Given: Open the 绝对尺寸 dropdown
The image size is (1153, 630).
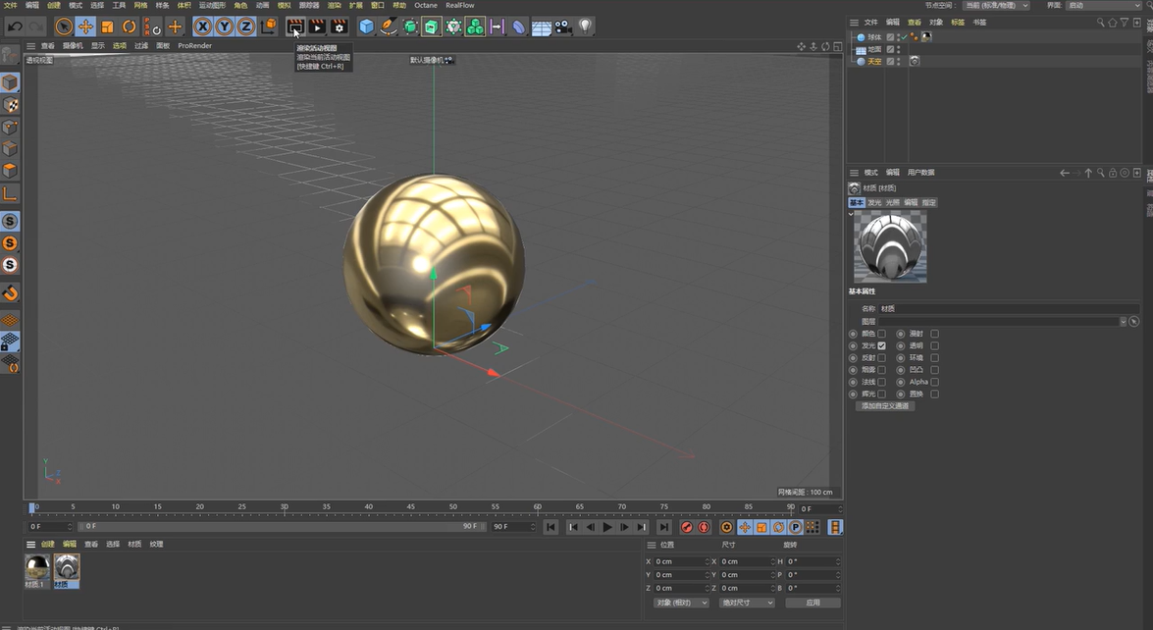Looking at the screenshot, I should point(747,603).
